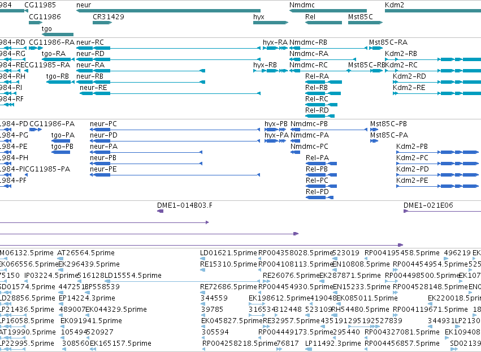Select transcript Rel-RD

click(317, 110)
